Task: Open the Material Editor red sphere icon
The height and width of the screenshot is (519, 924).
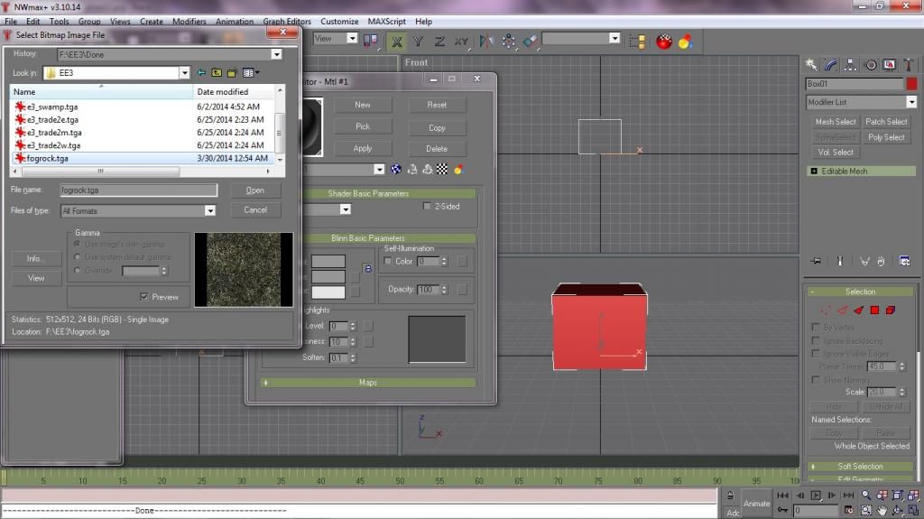Action: click(664, 41)
